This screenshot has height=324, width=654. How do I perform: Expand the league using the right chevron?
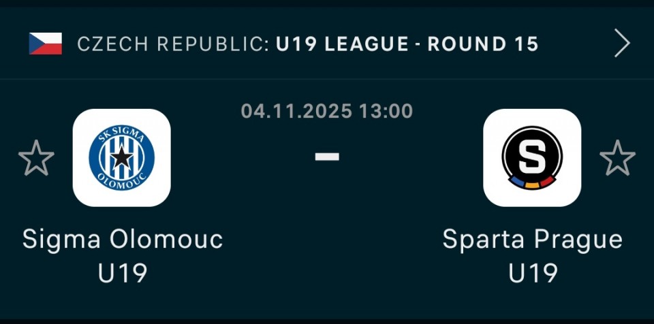622,44
